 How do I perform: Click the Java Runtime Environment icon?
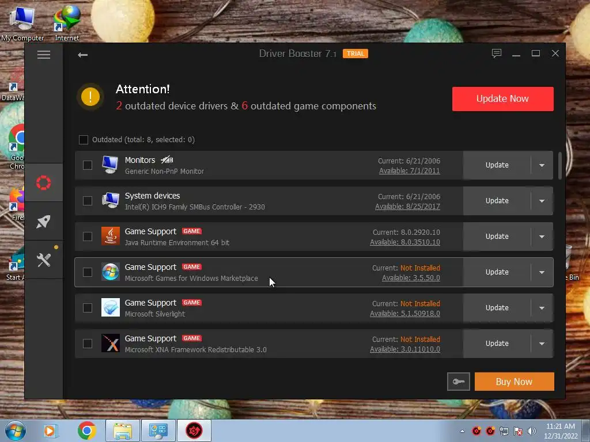click(x=110, y=236)
